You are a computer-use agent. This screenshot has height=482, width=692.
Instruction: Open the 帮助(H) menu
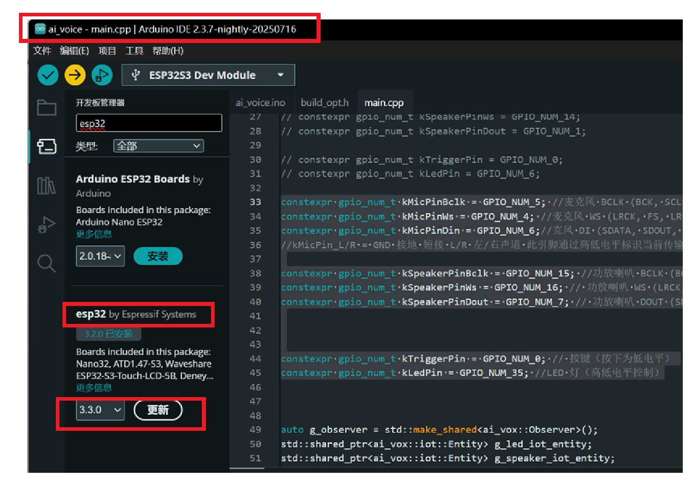pos(167,51)
